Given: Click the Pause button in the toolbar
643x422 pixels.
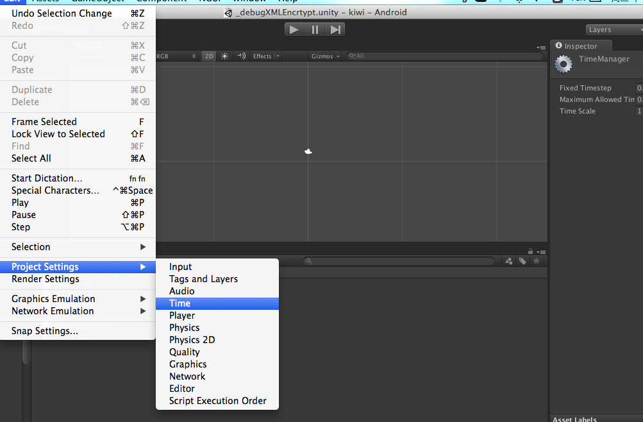Looking at the screenshot, I should pyautogui.click(x=315, y=30).
